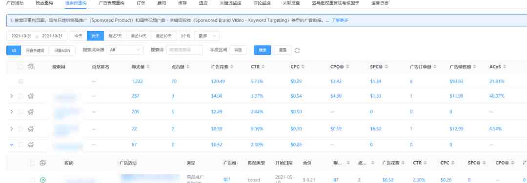Click the refresh icon beside the reset button
This screenshot has height=183, width=527.
click(x=297, y=50)
